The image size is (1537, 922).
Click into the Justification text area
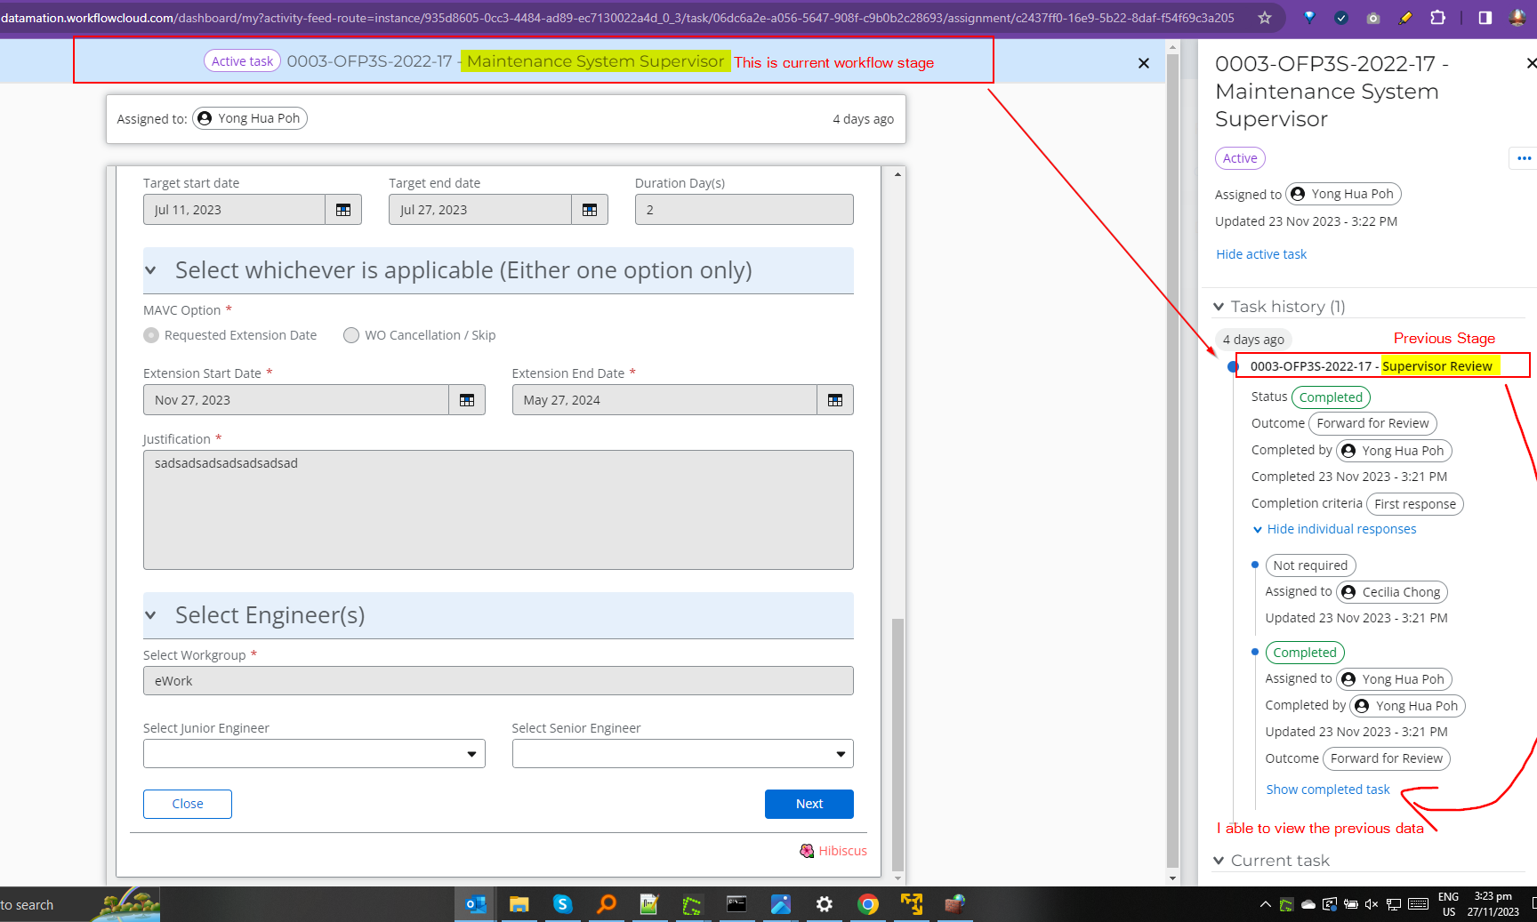[498, 509]
